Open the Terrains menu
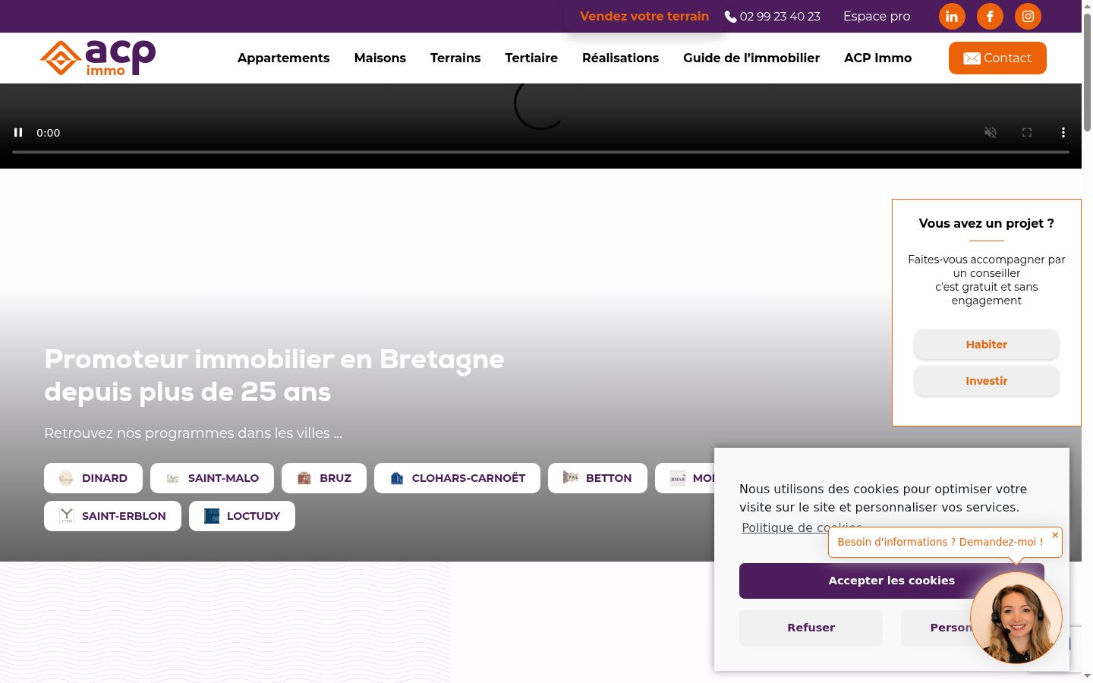 pyautogui.click(x=455, y=58)
